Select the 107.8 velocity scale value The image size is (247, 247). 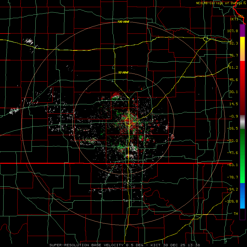point(232,31)
